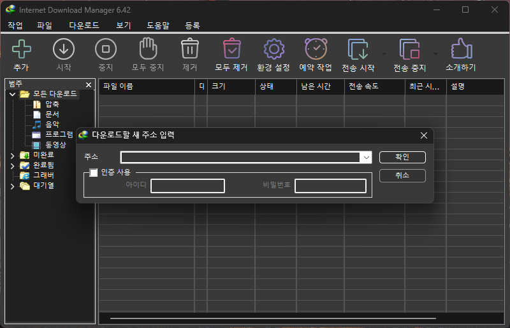Click the 전송 중지 (Stop Queue) icon
Screen dimensions: 510x328
409,50
